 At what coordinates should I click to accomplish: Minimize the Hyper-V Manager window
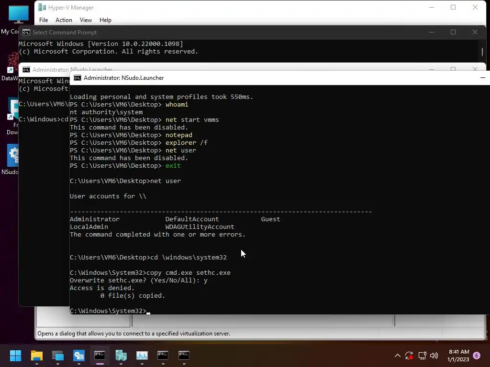tap(432, 7)
